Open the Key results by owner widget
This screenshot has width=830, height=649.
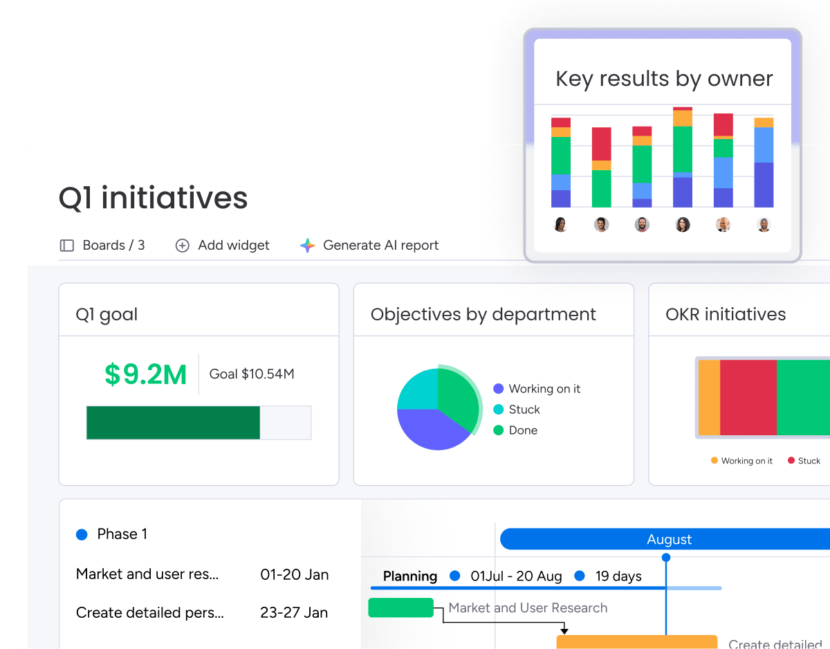coord(664,79)
